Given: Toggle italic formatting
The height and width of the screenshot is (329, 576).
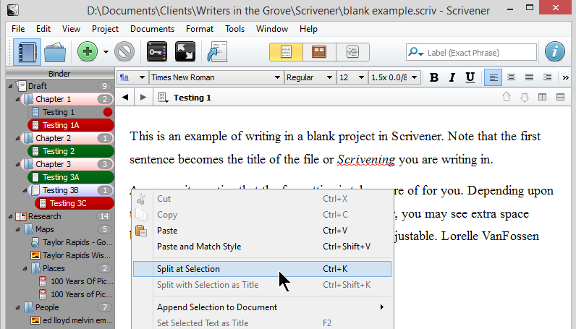Looking at the screenshot, I should coord(452,77).
